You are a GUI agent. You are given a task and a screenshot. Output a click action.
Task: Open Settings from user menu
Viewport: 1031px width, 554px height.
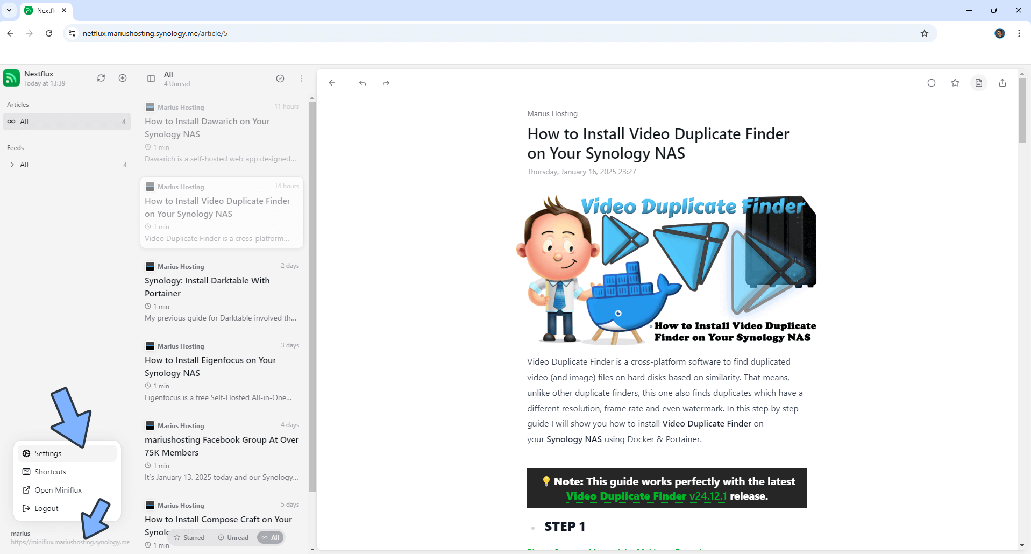67,453
